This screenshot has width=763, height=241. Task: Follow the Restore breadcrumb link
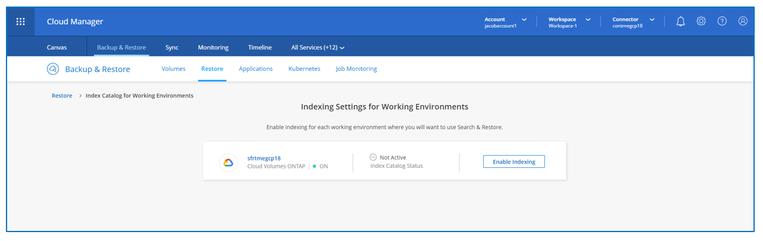62,96
